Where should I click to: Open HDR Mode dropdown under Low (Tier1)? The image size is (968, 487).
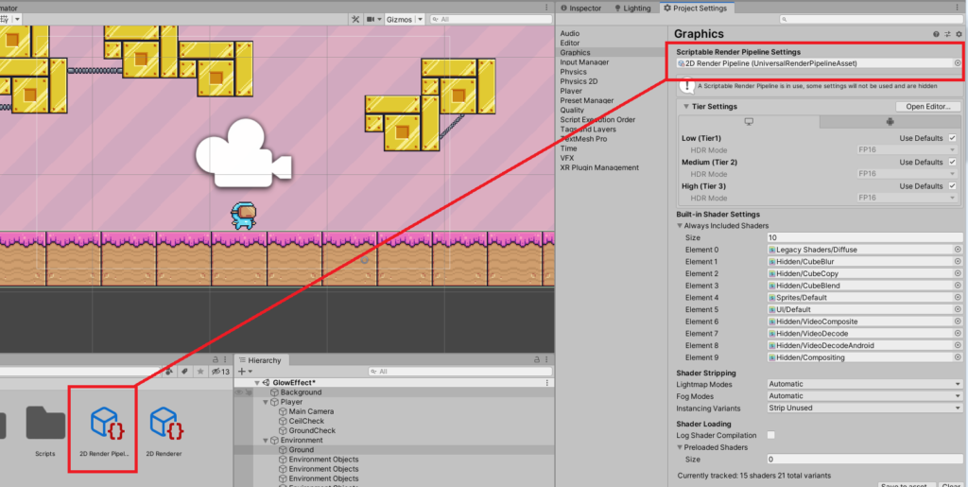[x=907, y=150]
